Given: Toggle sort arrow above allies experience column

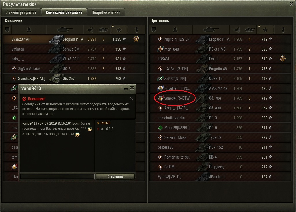Looking at the screenshot, I should tap(113, 26).
